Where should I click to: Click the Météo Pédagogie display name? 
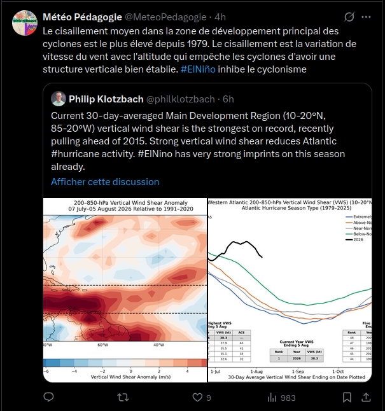(x=82, y=17)
